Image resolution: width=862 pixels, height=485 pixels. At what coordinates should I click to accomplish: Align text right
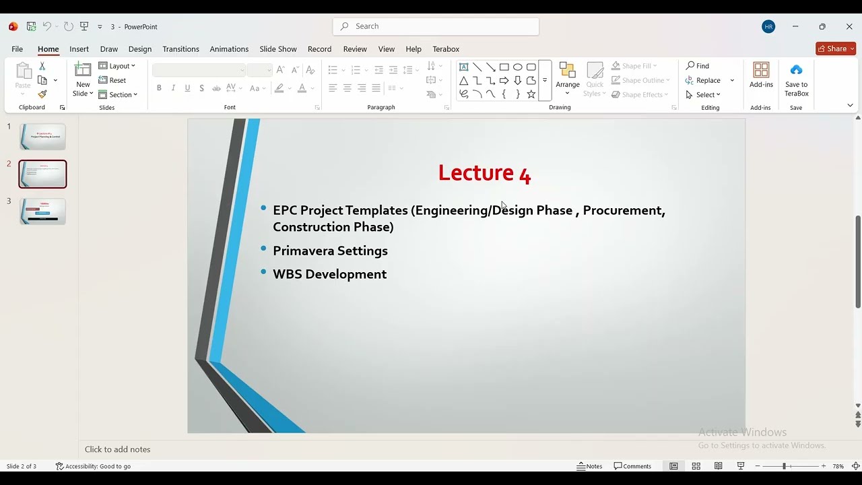click(x=362, y=88)
